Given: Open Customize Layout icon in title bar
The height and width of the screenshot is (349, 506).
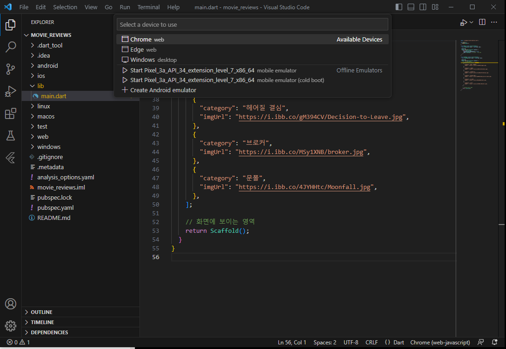Looking at the screenshot, I should [x=435, y=7].
